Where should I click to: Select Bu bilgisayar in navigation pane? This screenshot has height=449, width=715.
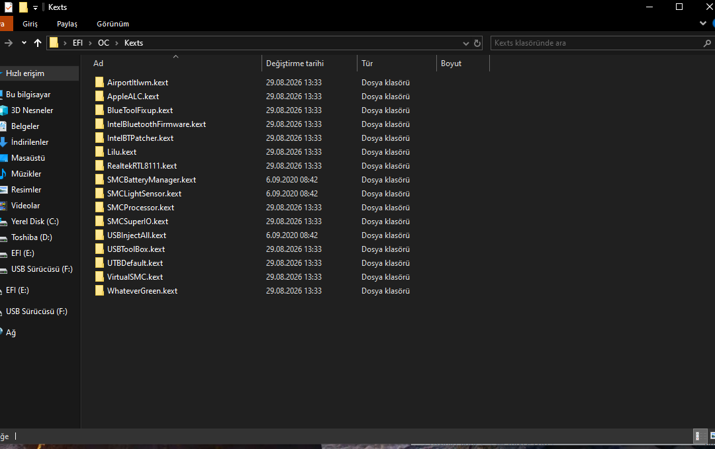point(28,95)
